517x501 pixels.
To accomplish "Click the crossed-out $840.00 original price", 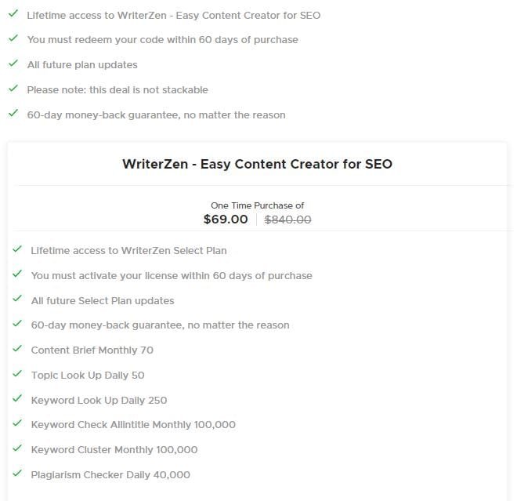I will tap(287, 220).
